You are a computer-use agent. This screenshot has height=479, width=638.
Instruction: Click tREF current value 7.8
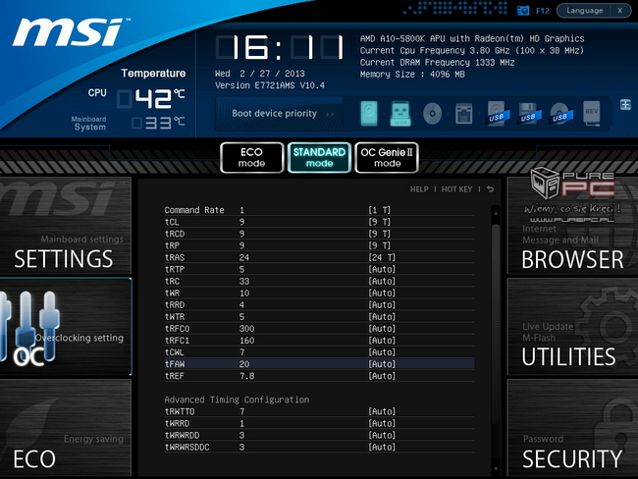(x=246, y=376)
